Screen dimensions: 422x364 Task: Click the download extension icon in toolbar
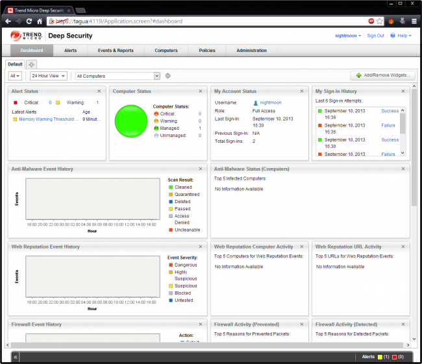tap(403, 21)
